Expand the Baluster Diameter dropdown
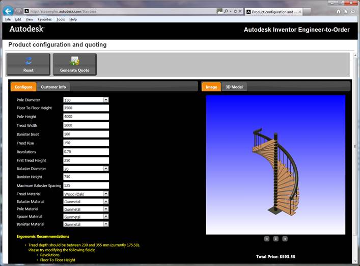The width and height of the screenshot is (360, 266). pos(106,169)
